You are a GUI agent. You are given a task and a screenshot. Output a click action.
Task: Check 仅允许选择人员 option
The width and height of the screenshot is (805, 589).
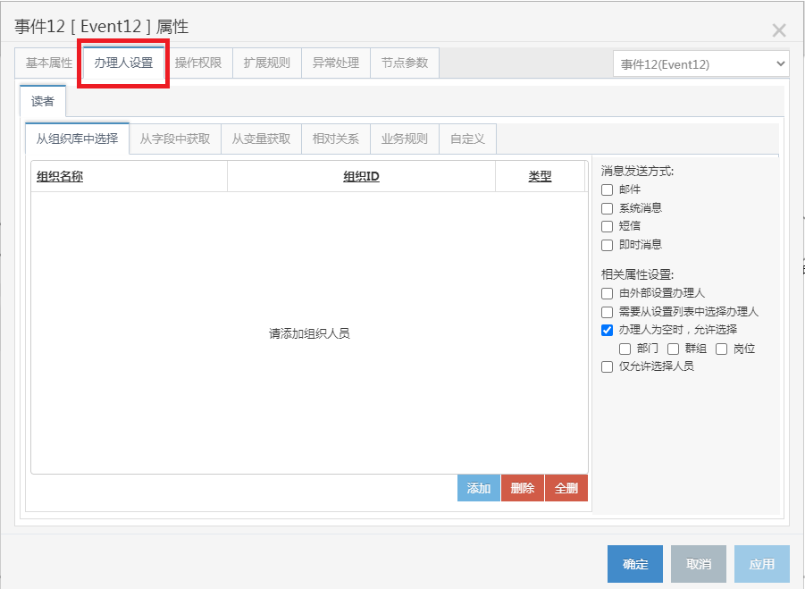(x=607, y=366)
